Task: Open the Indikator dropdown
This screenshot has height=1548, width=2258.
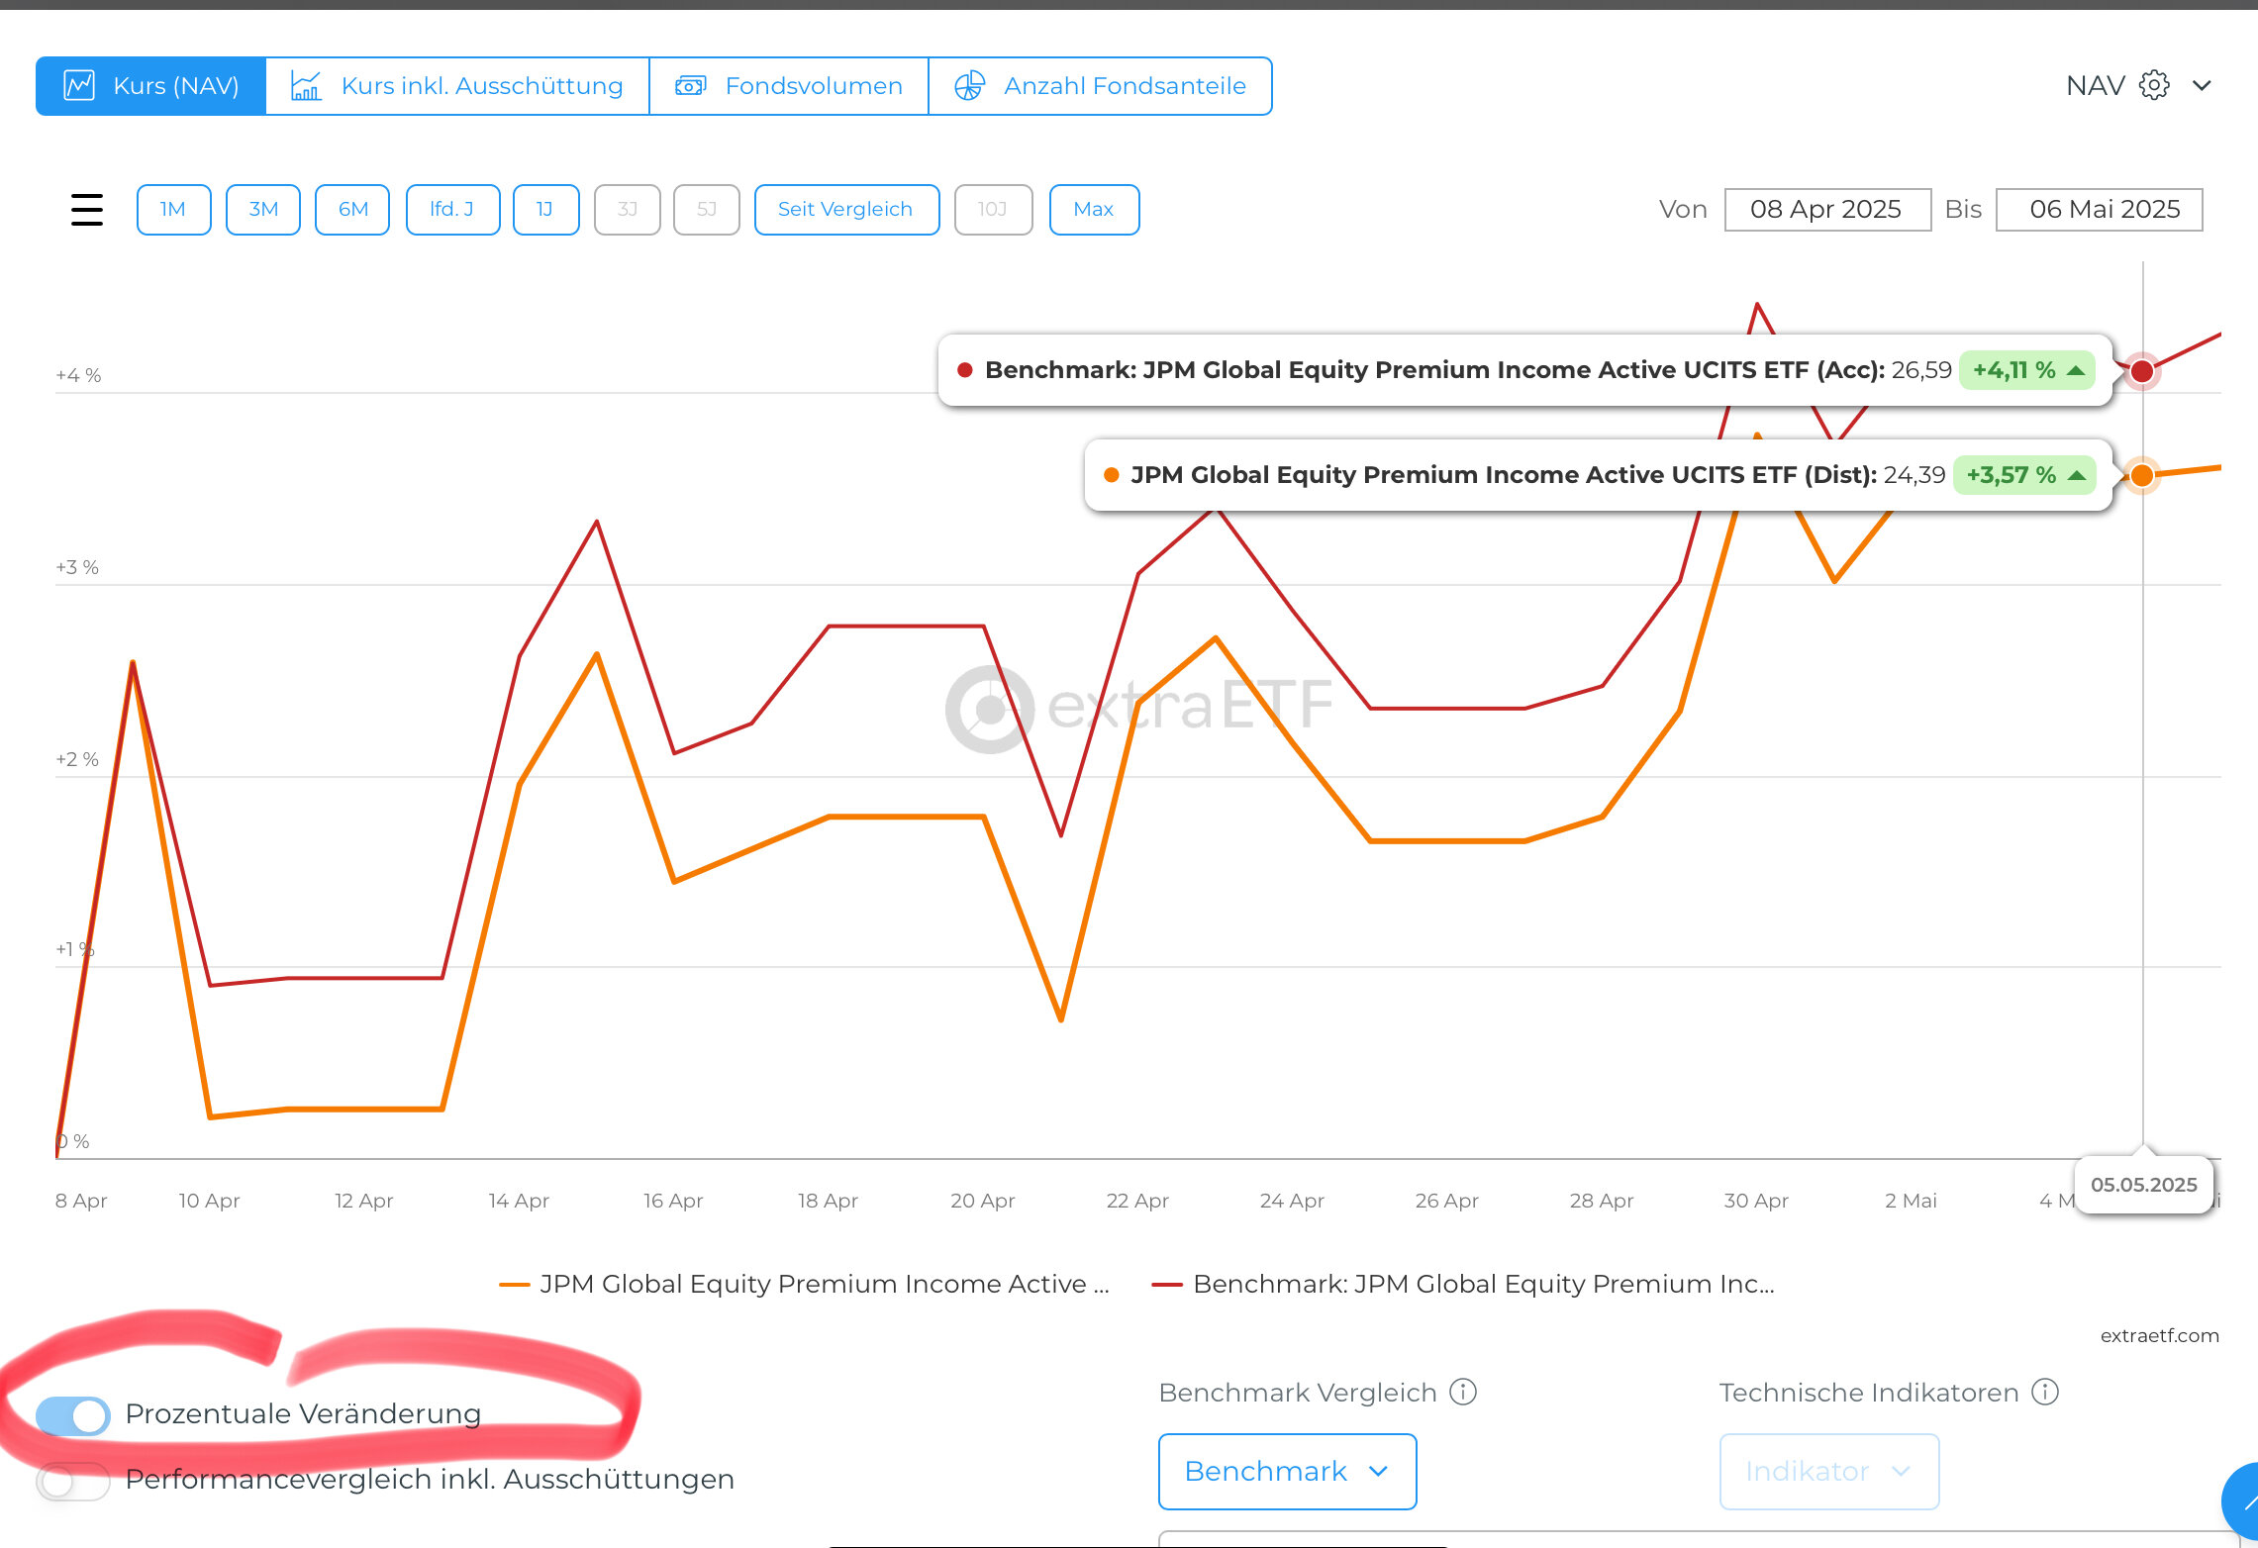Action: [x=1827, y=1472]
